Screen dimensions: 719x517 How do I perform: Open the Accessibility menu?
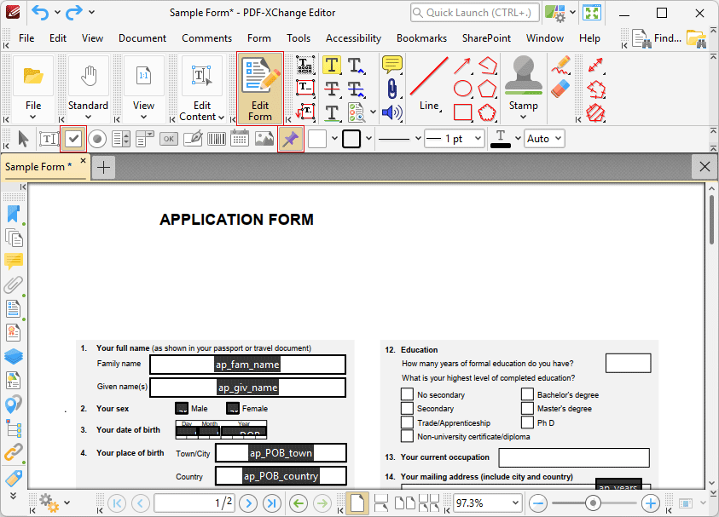[354, 38]
